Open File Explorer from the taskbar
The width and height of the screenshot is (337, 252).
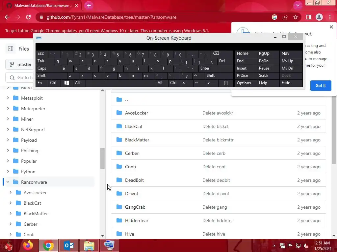[89, 245]
